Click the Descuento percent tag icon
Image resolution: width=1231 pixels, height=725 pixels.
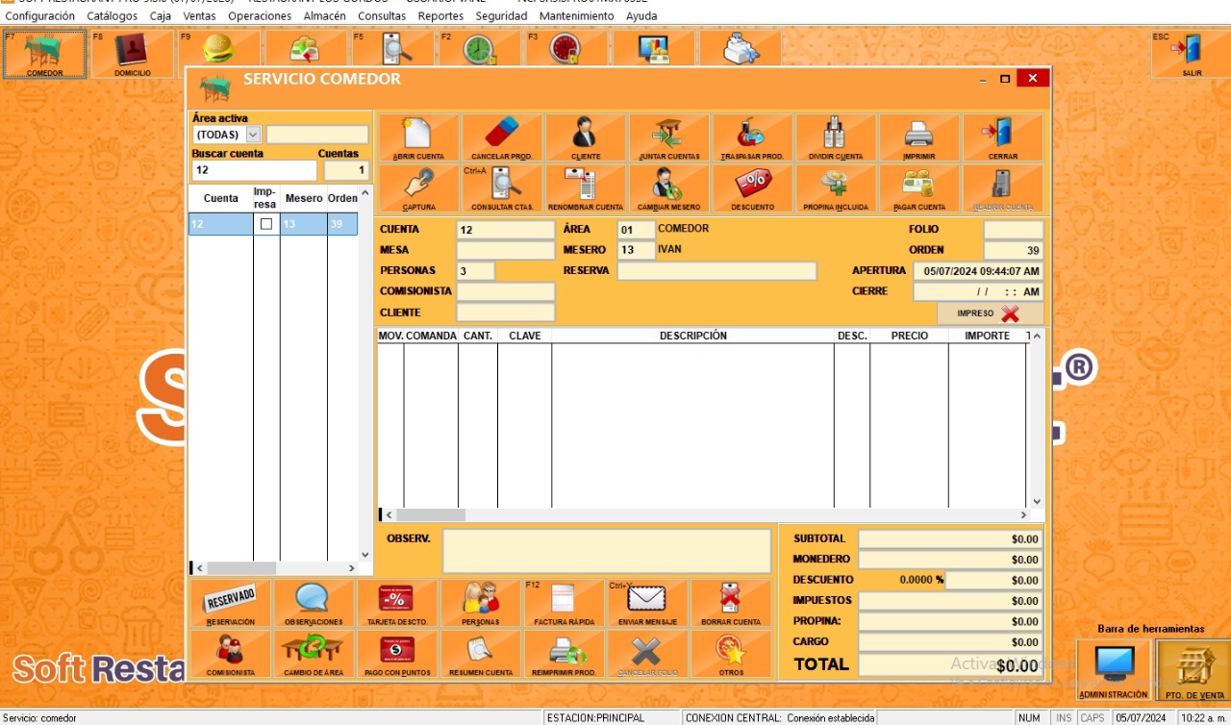[x=753, y=188]
